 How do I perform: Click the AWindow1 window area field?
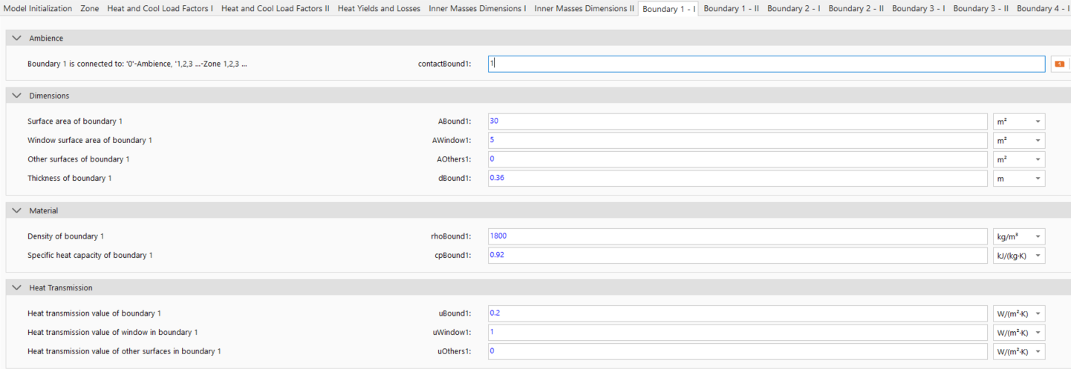pyautogui.click(x=738, y=140)
